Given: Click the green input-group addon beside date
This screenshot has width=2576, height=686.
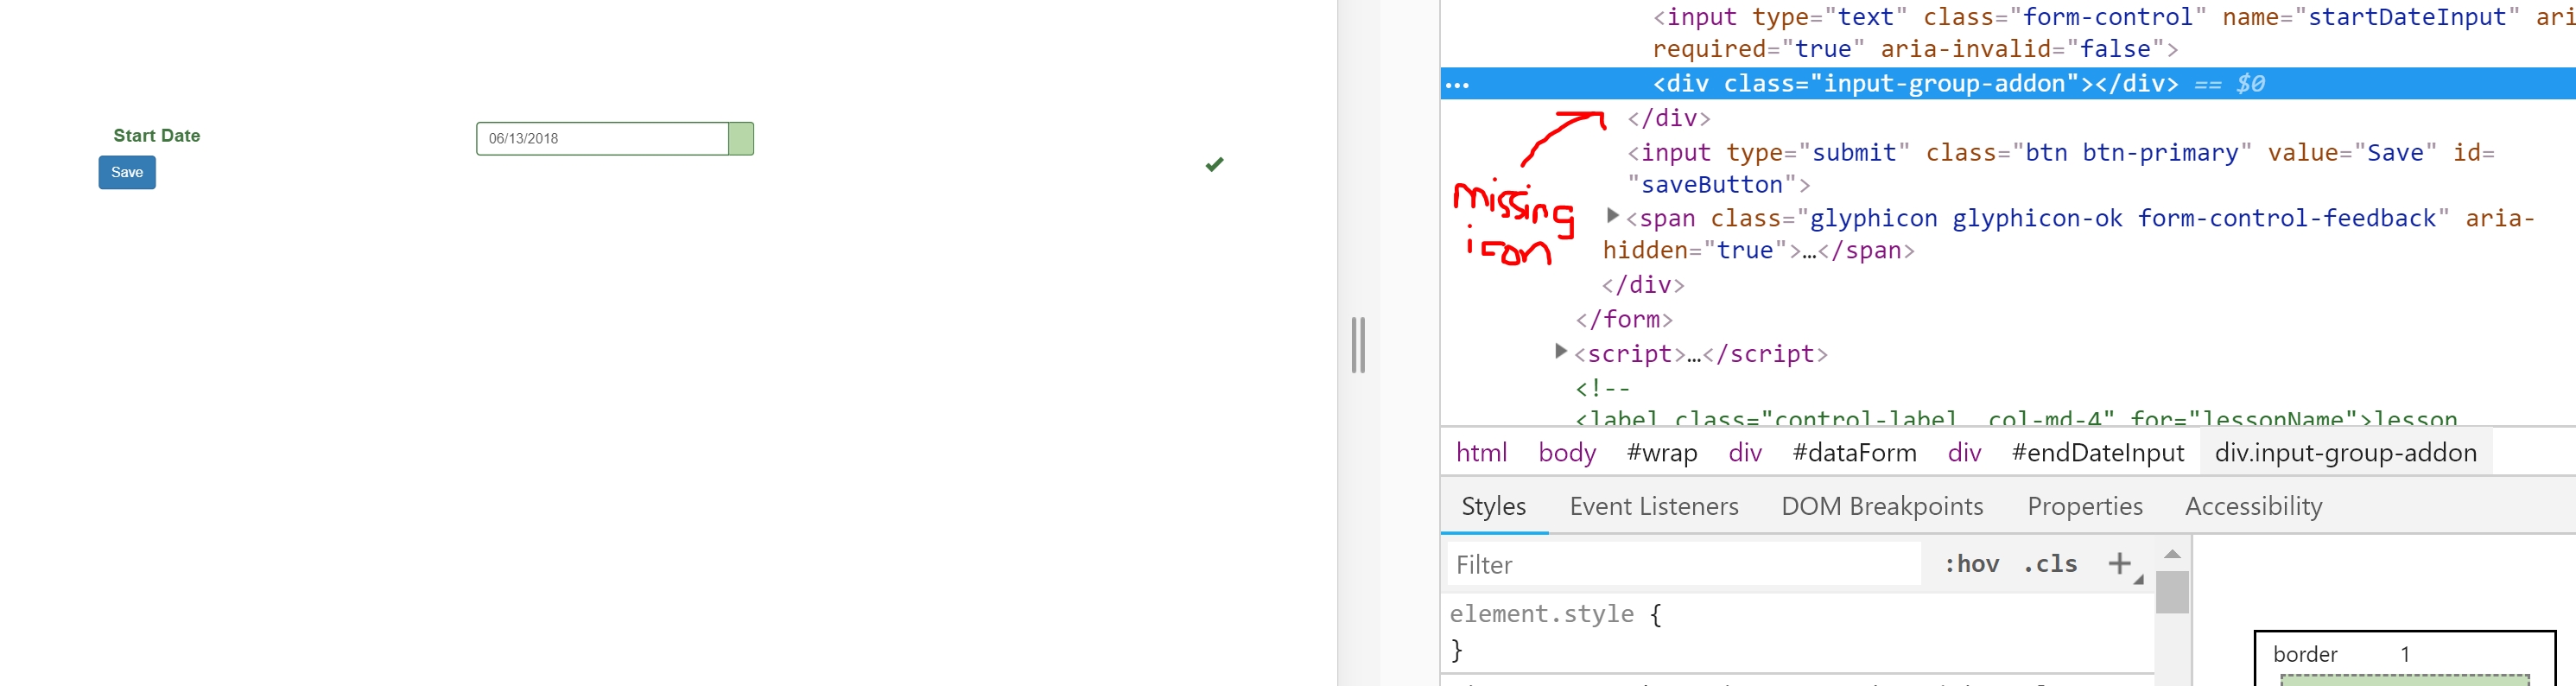Looking at the screenshot, I should [741, 139].
